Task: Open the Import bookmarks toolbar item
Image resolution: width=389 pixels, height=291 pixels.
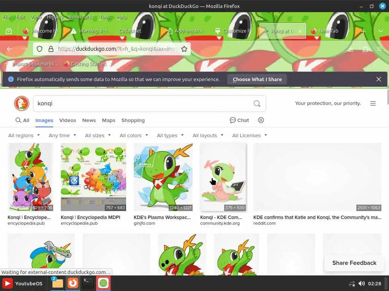Action: (33, 64)
